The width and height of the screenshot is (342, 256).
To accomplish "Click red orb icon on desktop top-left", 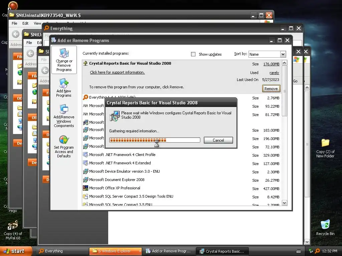I will click(x=13, y=5).
